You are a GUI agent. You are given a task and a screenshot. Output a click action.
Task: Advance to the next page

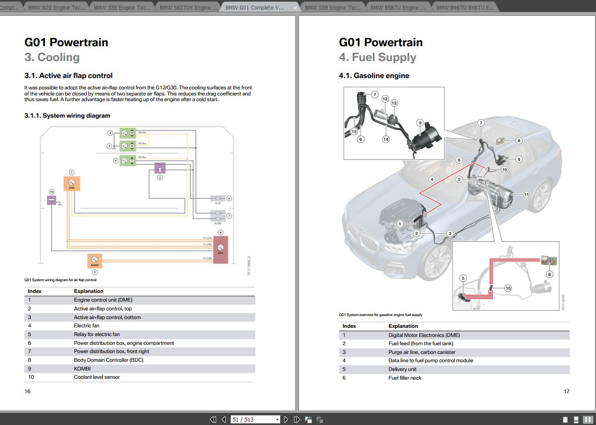coord(286,419)
